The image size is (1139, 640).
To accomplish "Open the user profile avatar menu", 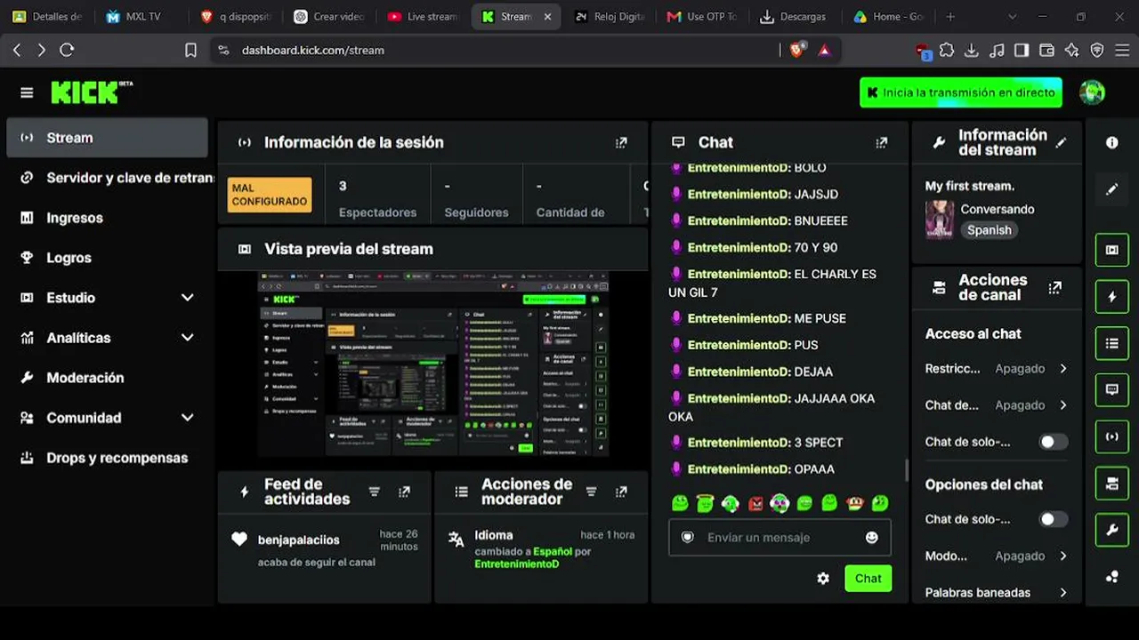I will [1092, 92].
